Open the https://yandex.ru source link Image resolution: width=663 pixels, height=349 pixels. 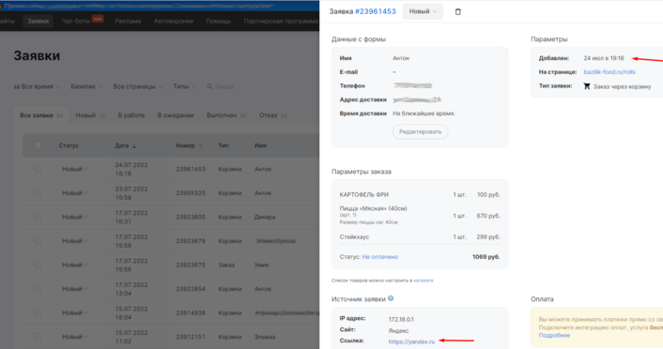(411, 341)
